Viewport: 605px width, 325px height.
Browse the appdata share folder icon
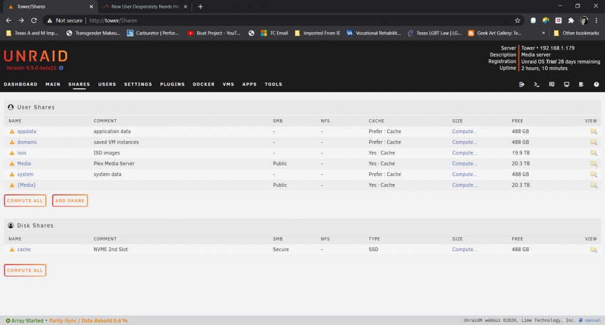pyautogui.click(x=594, y=131)
